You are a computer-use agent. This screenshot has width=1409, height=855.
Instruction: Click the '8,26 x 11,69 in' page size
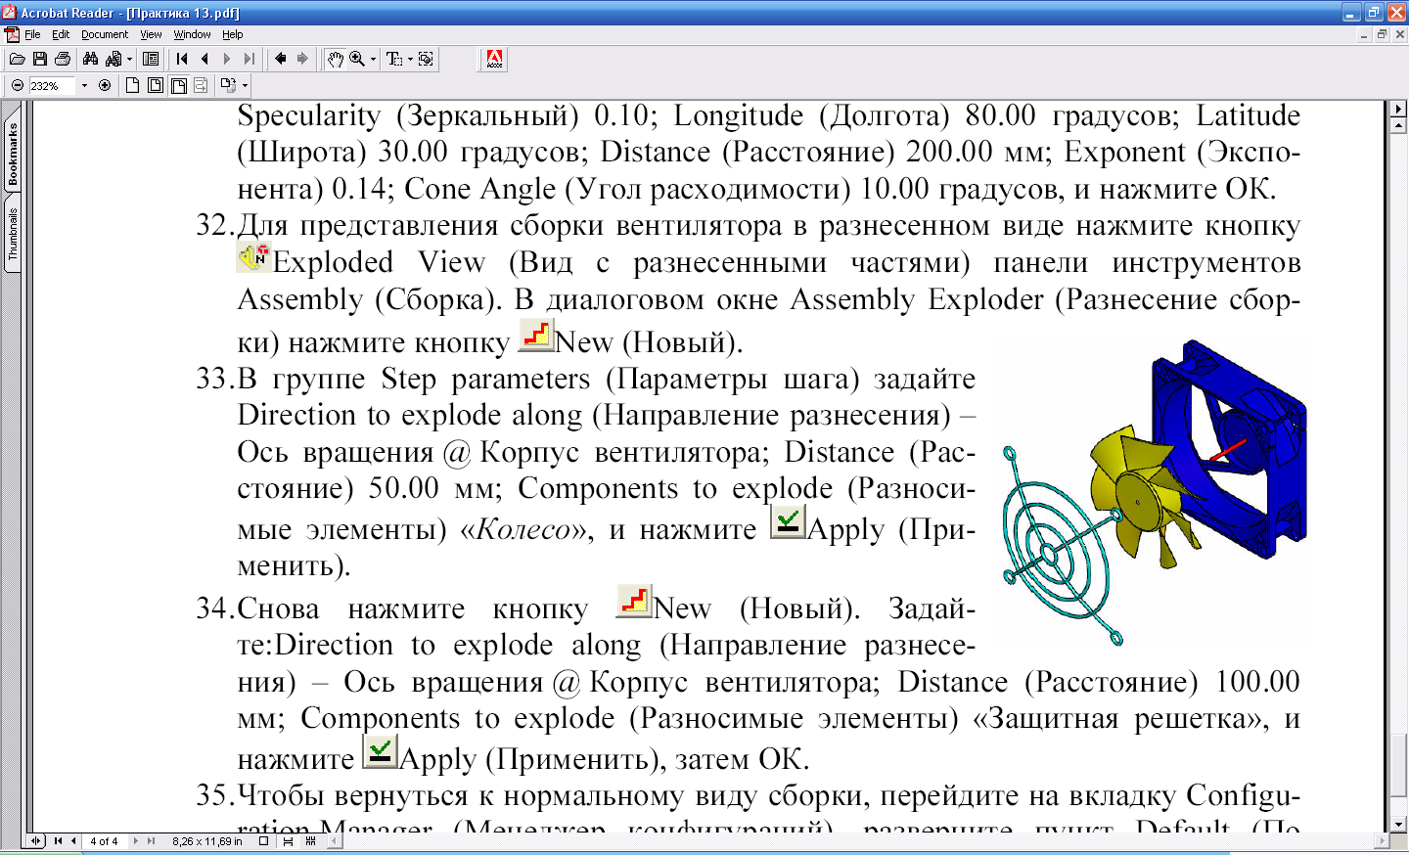point(207,840)
